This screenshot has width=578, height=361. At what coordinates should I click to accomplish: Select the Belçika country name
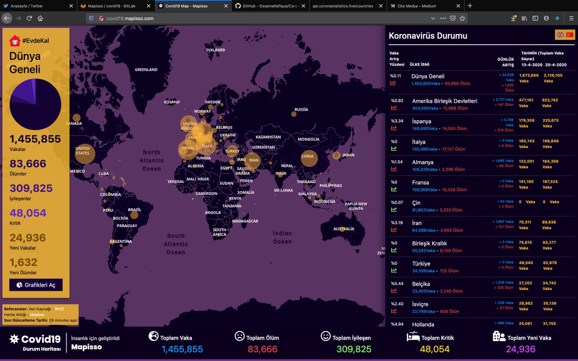(420, 284)
